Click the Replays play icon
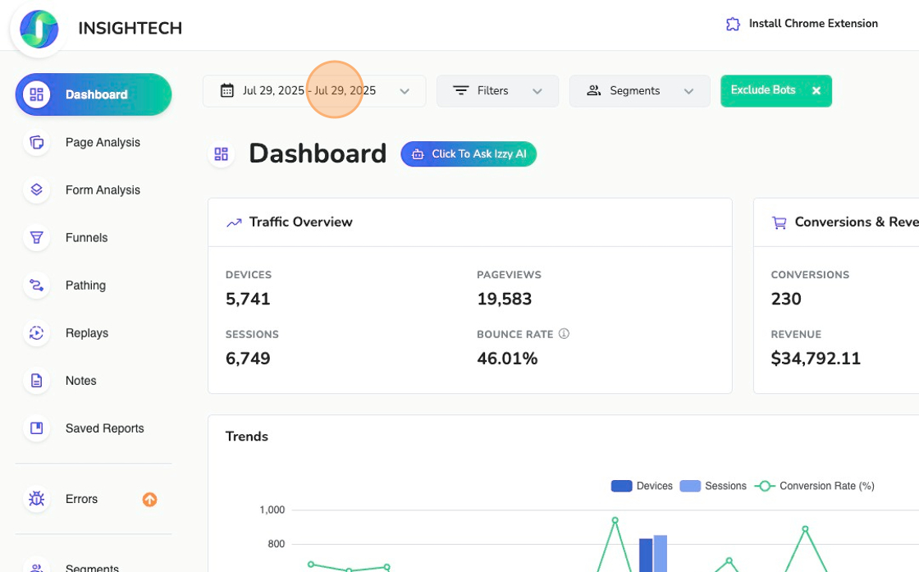This screenshot has height=572, width=919. [36, 333]
